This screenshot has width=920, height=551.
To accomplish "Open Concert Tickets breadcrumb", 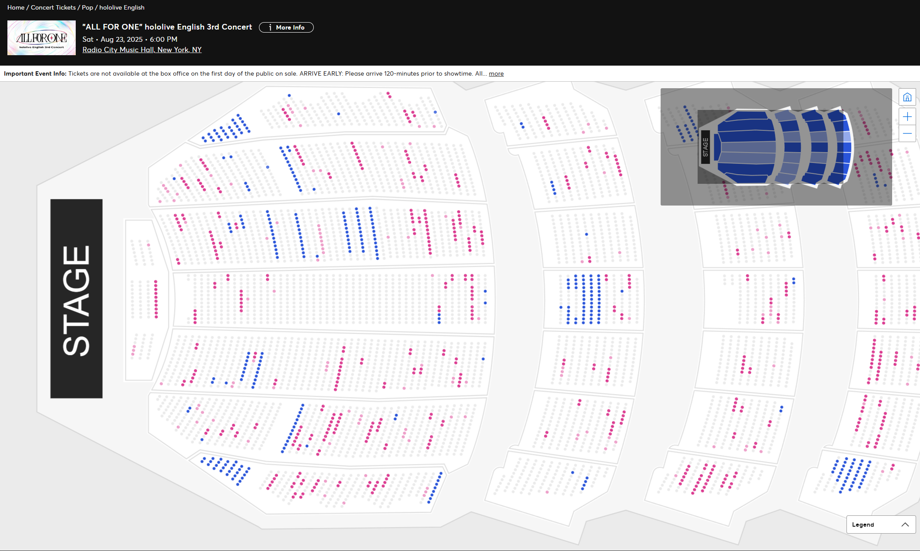I will [x=53, y=7].
